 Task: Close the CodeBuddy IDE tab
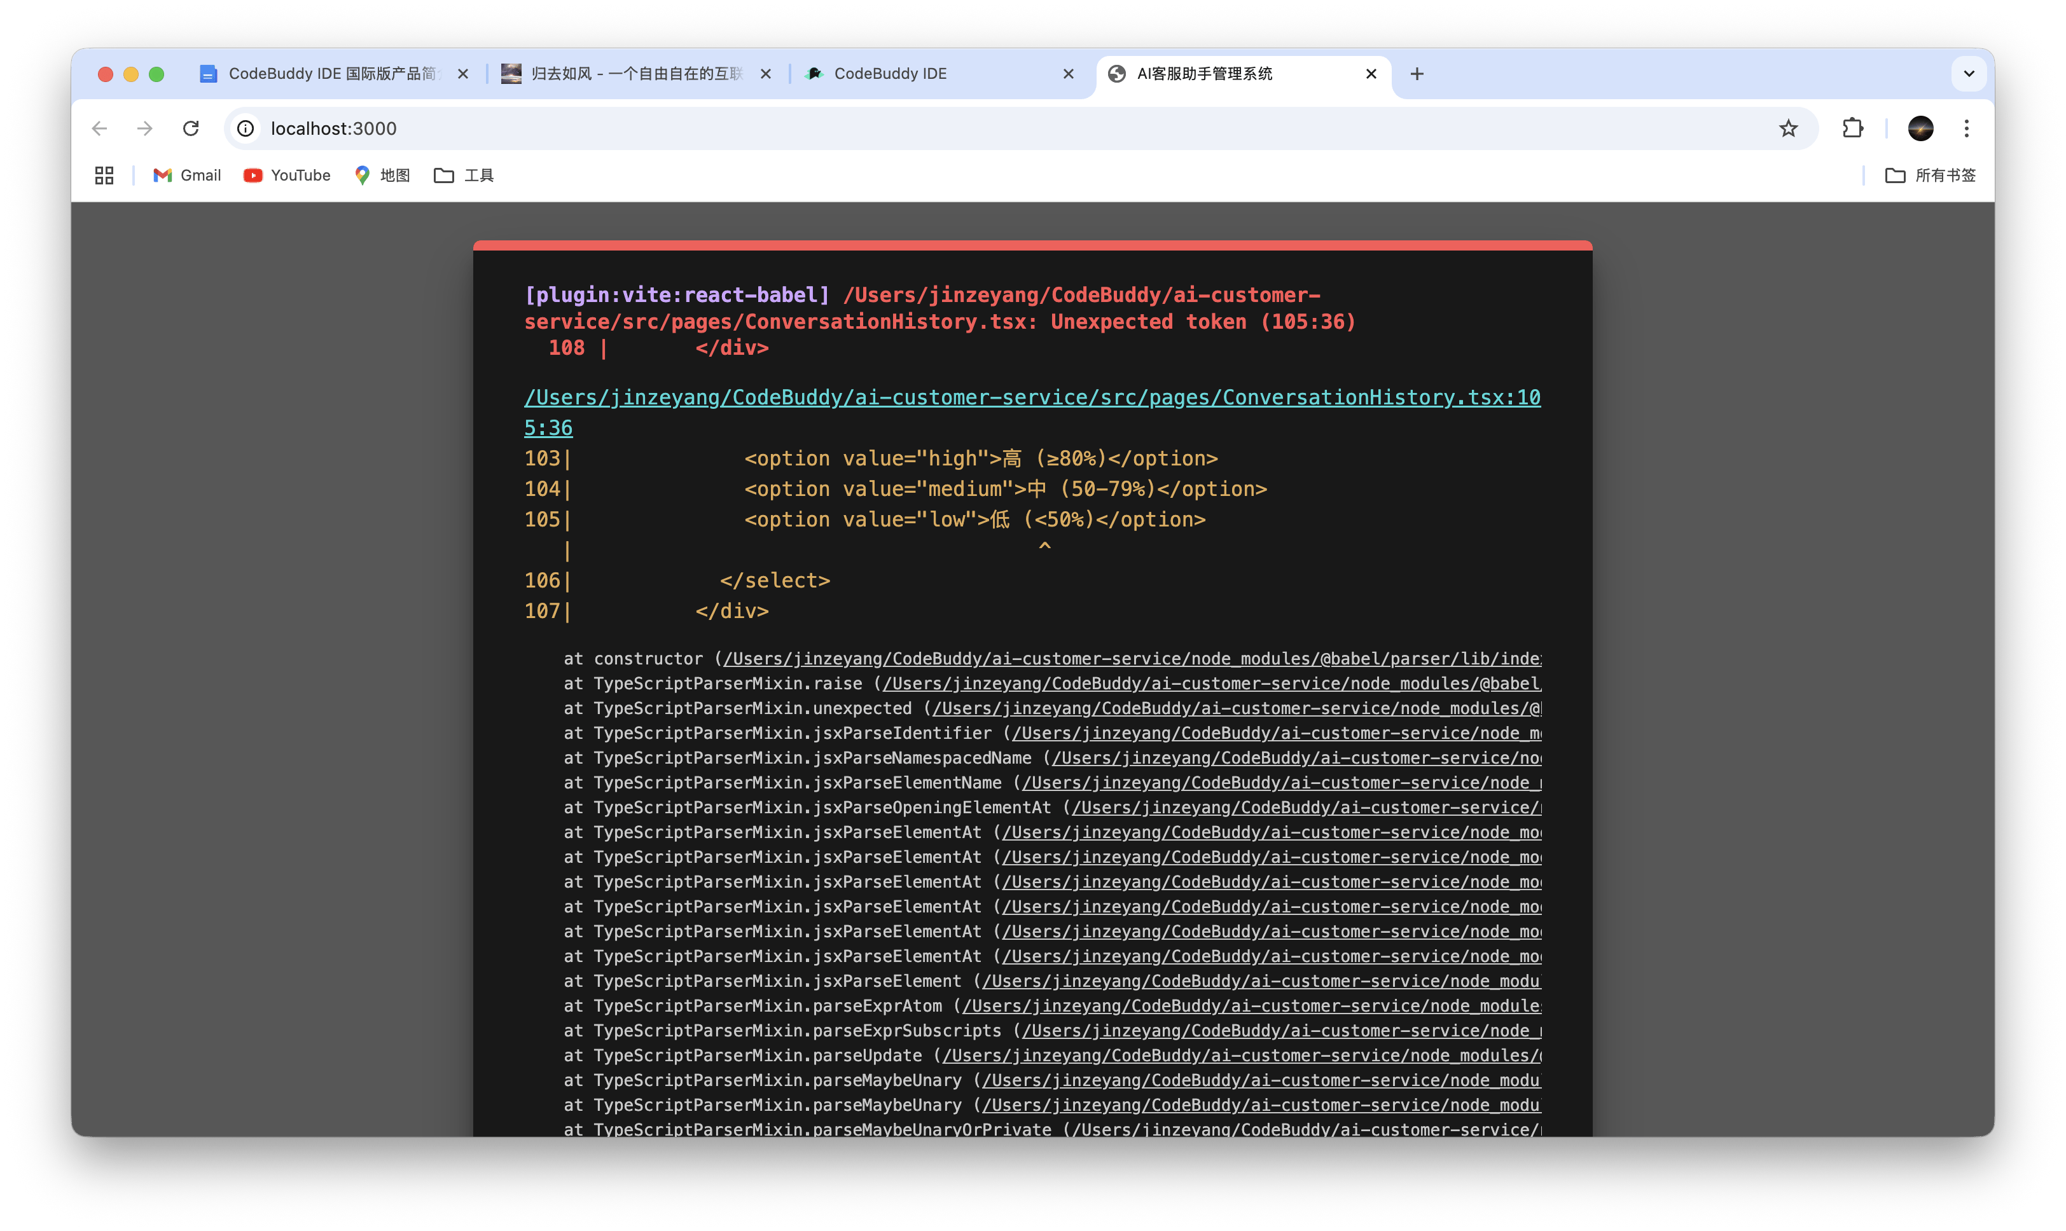click(x=1069, y=74)
